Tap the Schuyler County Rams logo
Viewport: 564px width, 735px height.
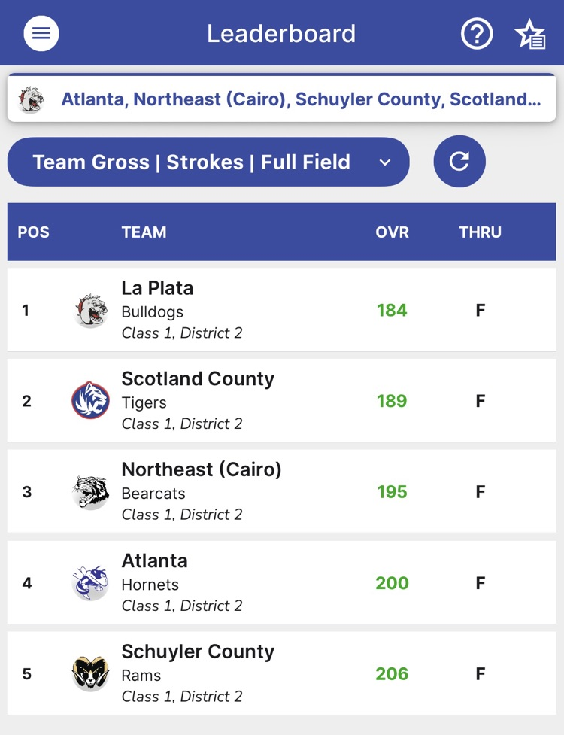(x=90, y=673)
